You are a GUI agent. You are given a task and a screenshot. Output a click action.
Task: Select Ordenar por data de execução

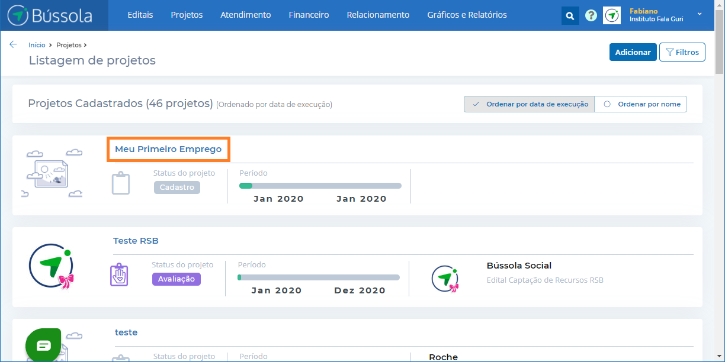click(529, 104)
